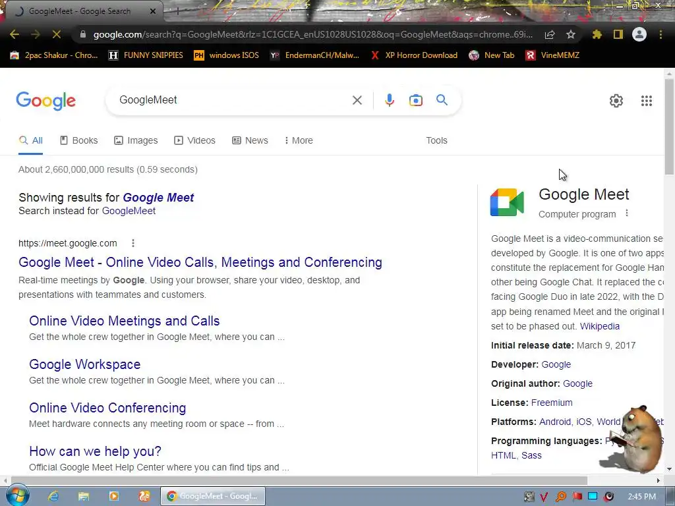Open Chrome extensions puzzle icon

(597, 34)
